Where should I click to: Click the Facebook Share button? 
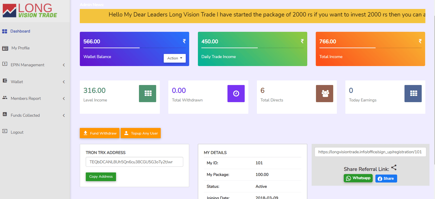coord(386,178)
